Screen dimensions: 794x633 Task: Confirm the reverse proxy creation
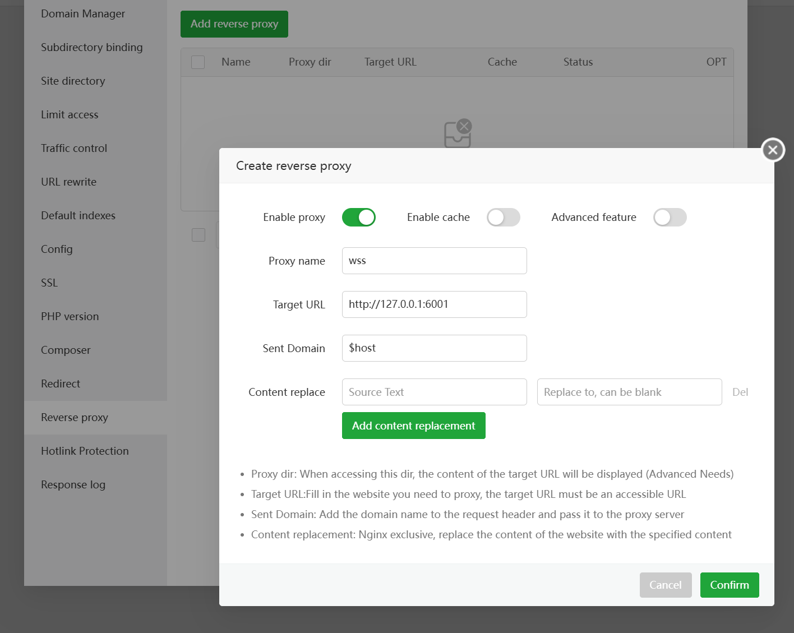tap(730, 585)
